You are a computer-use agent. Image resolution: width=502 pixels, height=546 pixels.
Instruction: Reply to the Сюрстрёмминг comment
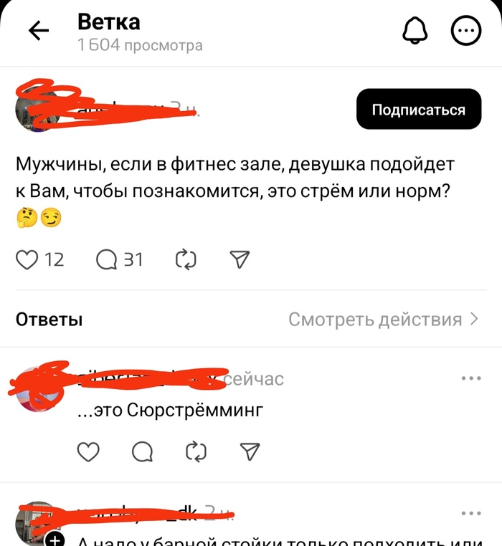pos(142,451)
